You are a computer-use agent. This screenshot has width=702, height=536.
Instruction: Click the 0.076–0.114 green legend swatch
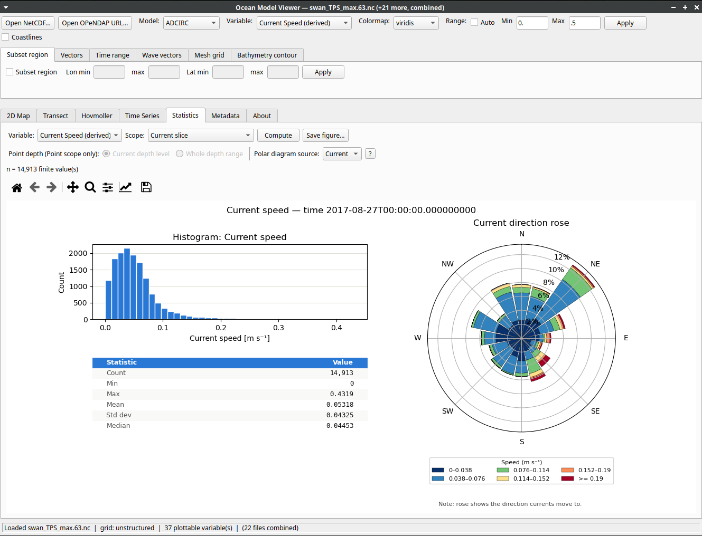[x=503, y=470]
